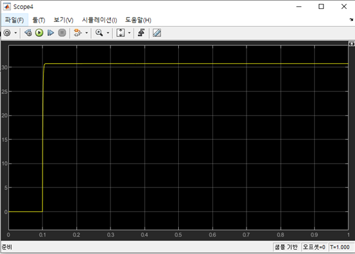Image resolution: width=355 pixels, height=254 pixels.
Task: Open the 보기(V) menu
Action: tap(63, 20)
